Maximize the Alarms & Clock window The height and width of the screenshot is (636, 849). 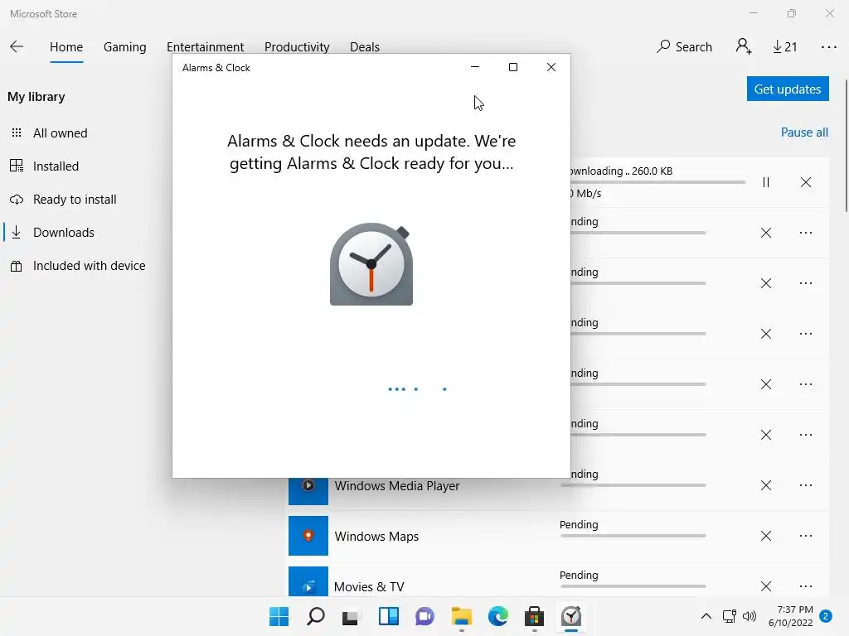pyautogui.click(x=512, y=67)
